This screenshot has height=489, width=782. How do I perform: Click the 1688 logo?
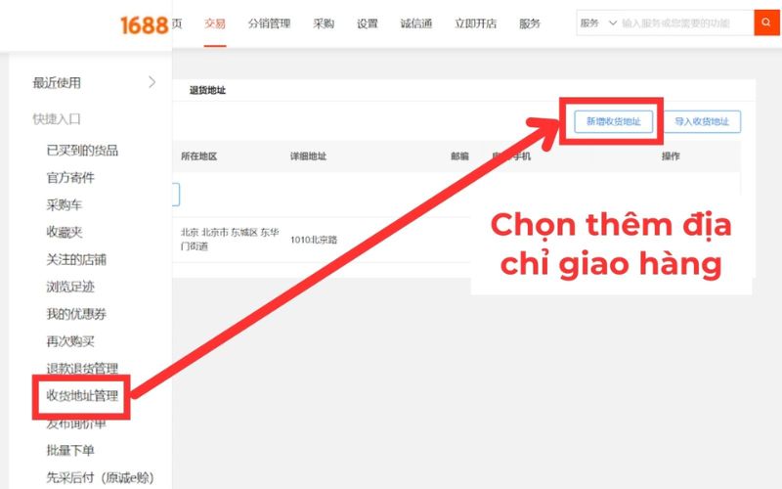[x=144, y=25]
